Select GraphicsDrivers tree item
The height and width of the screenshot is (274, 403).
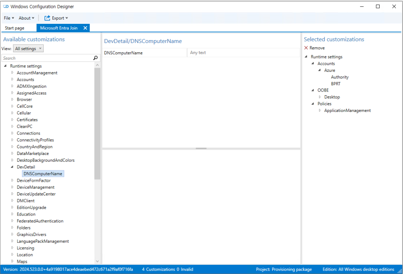point(32,234)
